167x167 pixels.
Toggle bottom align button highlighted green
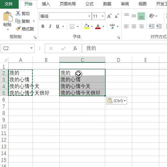(x=141, y=16)
